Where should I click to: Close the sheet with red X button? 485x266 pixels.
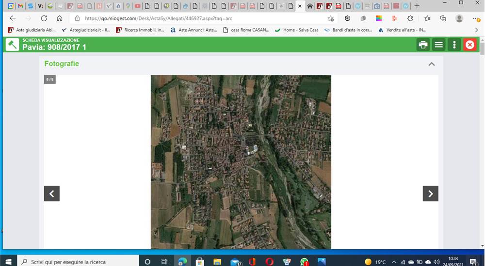[469, 45]
